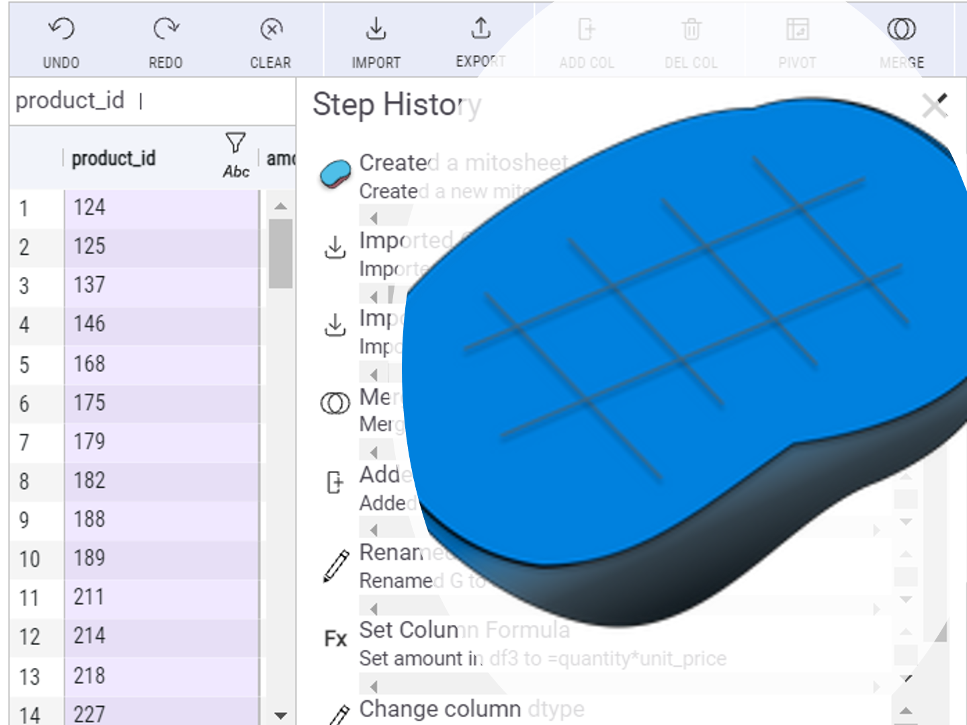
Task: Close the Step History panel
Action: [x=935, y=105]
